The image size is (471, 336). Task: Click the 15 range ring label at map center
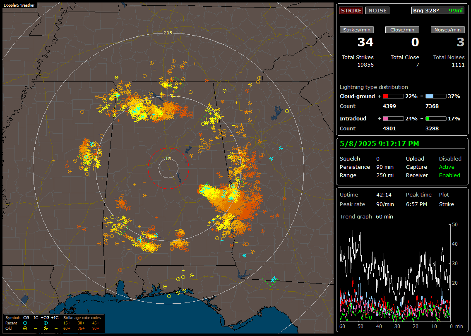pos(168,159)
